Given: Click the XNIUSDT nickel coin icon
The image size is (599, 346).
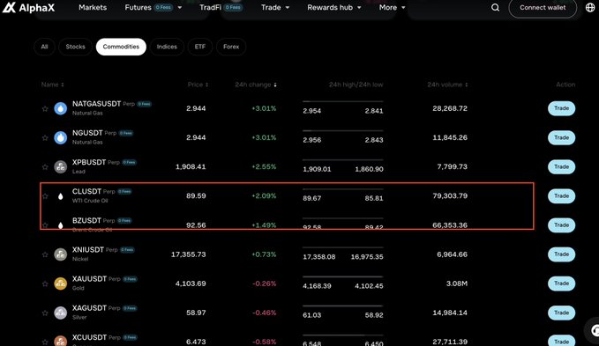Looking at the screenshot, I should click(x=60, y=254).
